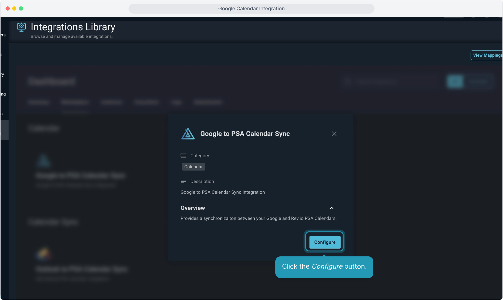
Task: Close the Google to PSA Calendar Sync dialog
Action: (334, 134)
